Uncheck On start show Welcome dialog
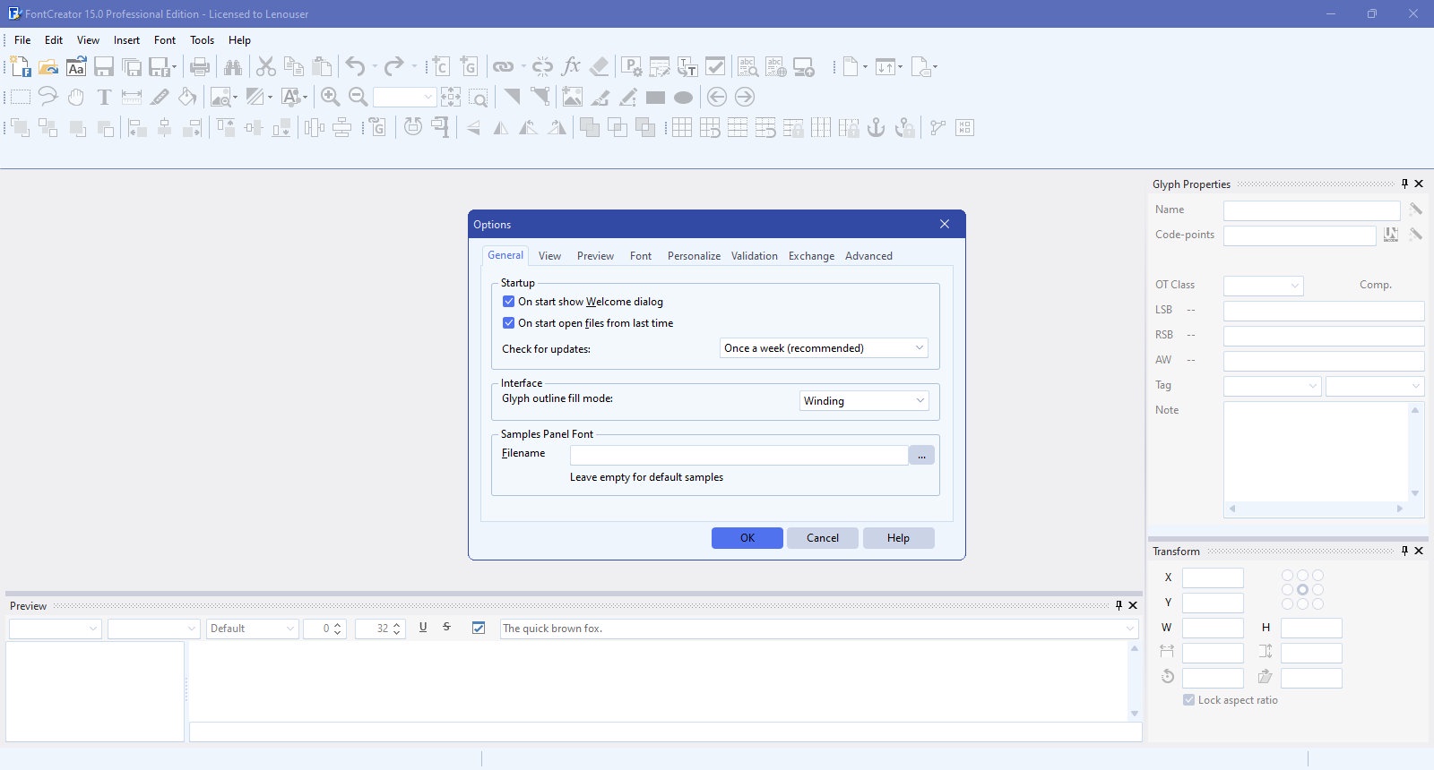1434x770 pixels. (508, 302)
